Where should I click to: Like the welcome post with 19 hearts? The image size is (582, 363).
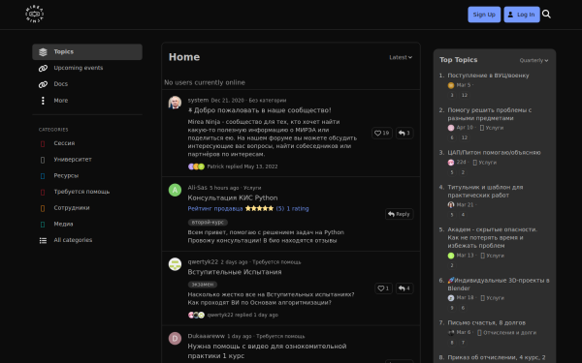(x=382, y=133)
